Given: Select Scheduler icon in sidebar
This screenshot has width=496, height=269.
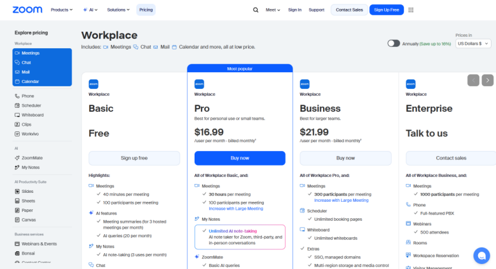Looking at the screenshot, I should (x=17, y=105).
